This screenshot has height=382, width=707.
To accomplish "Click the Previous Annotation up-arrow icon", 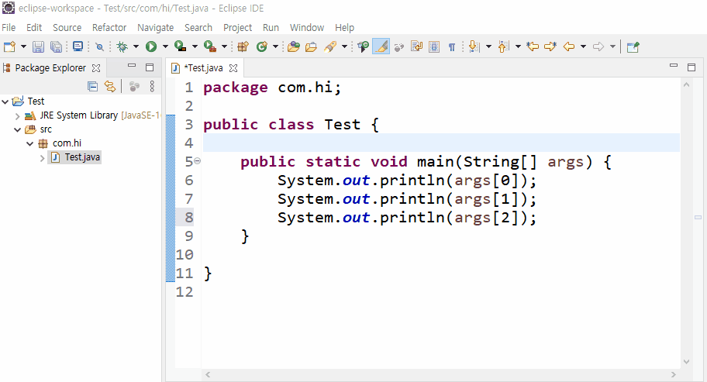I will [503, 46].
